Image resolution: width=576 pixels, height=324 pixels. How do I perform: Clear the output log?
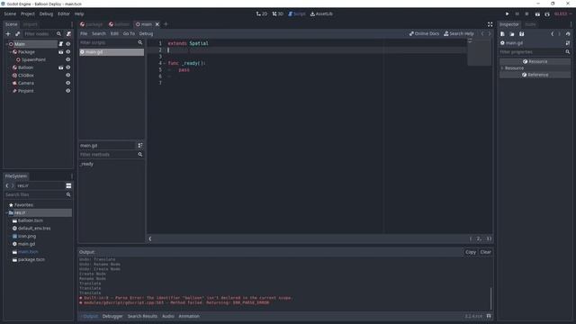(485, 252)
